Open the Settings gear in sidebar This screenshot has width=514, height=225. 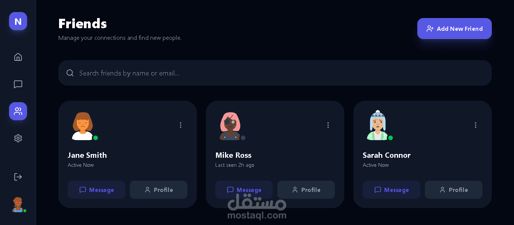point(18,138)
